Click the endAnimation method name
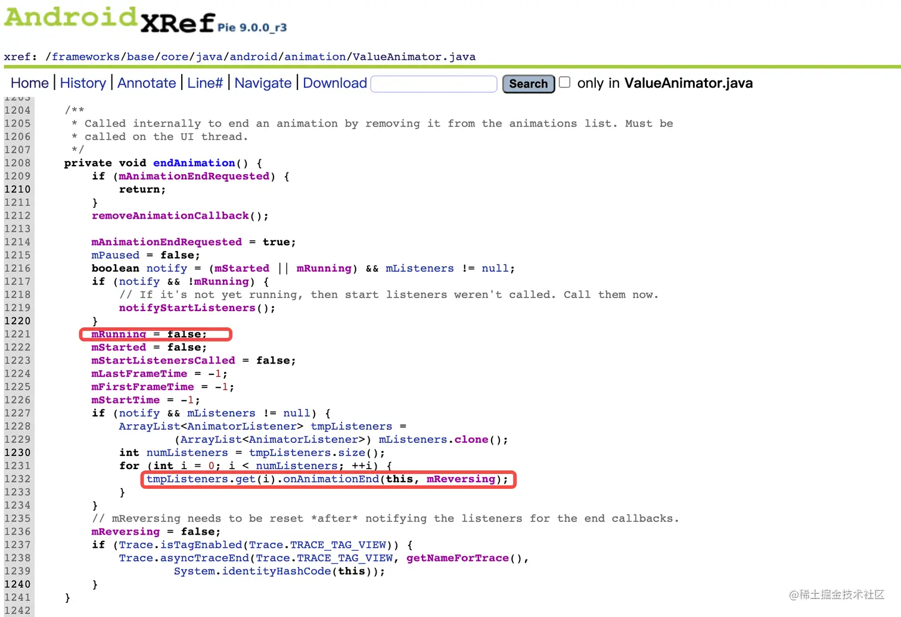 [194, 163]
